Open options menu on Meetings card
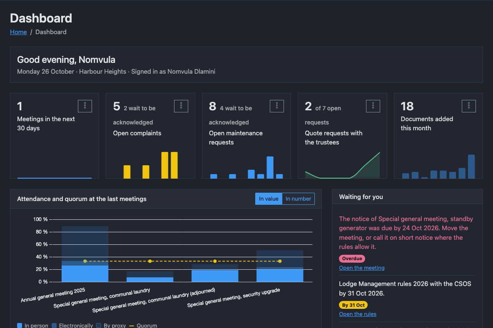This screenshot has width=493, height=328. (x=85, y=106)
